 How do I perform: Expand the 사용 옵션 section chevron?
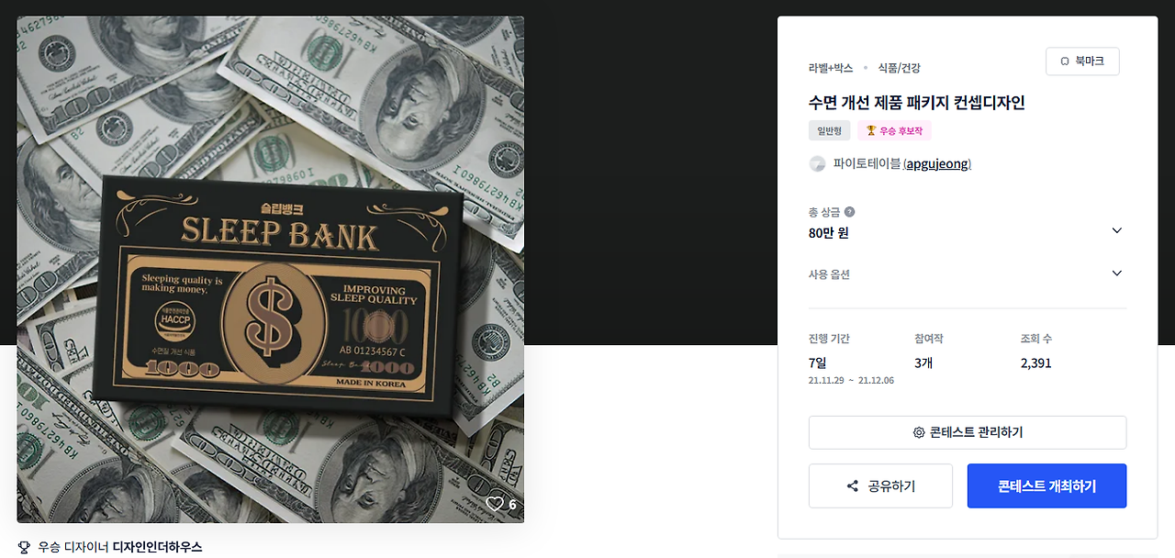(1116, 273)
